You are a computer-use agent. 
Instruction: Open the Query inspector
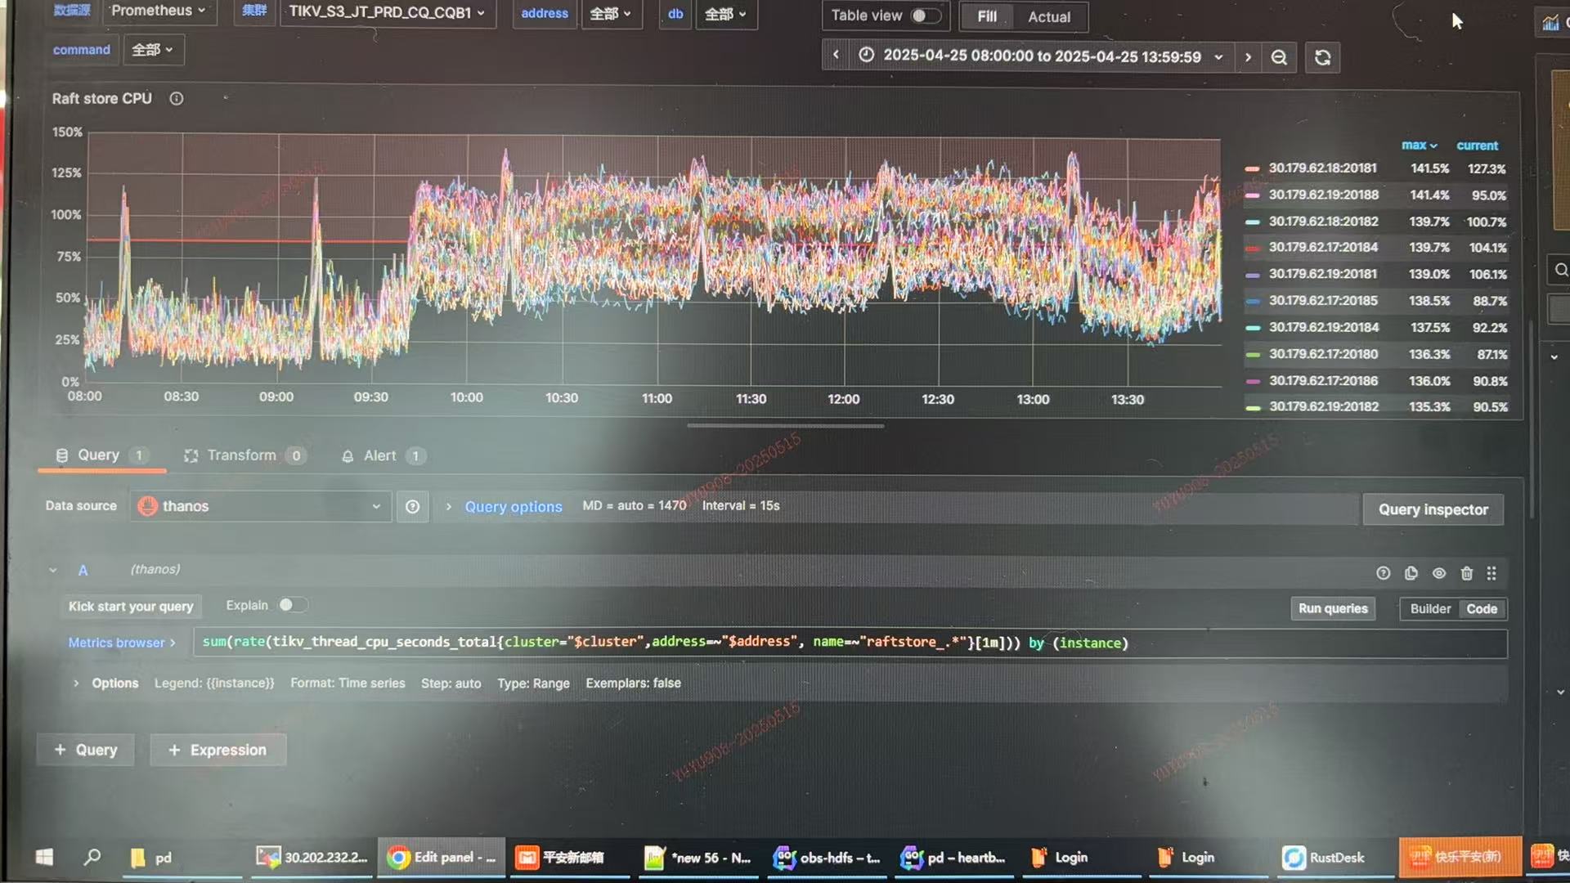[1433, 509]
